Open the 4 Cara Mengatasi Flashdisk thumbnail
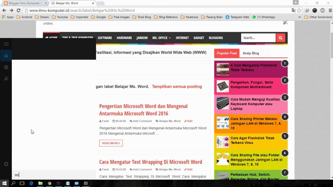333x187 pixels. coord(223,69)
